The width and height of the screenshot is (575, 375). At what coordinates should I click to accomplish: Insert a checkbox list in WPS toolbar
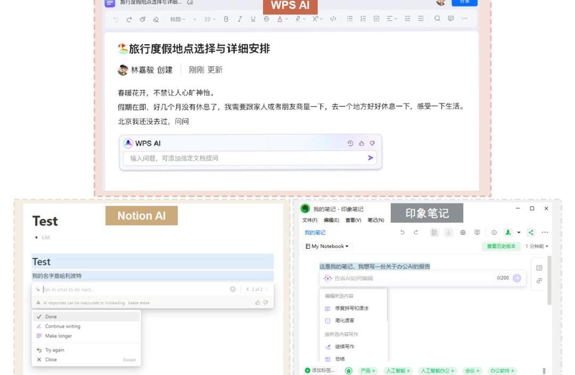pos(376,19)
